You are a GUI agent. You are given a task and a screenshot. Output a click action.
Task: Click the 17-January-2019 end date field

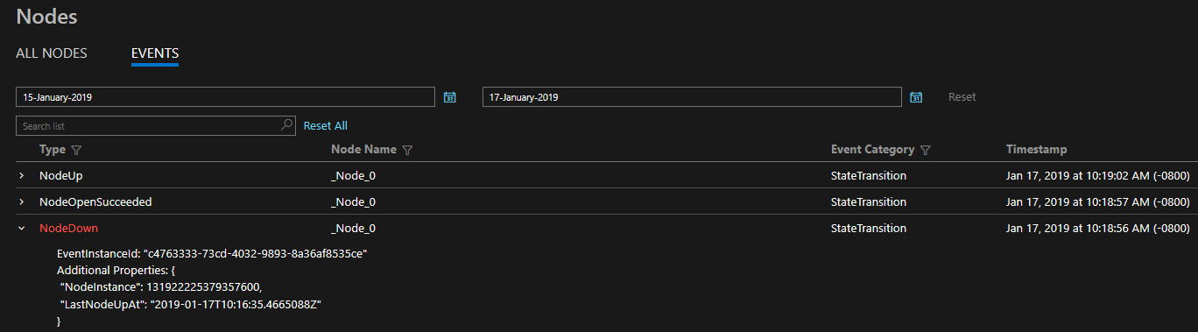[692, 97]
